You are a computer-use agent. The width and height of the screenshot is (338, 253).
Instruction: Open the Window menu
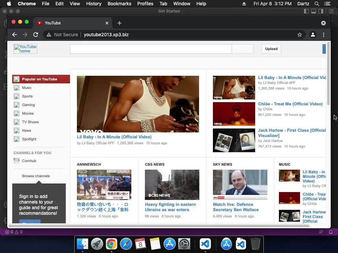[x=182, y=4]
